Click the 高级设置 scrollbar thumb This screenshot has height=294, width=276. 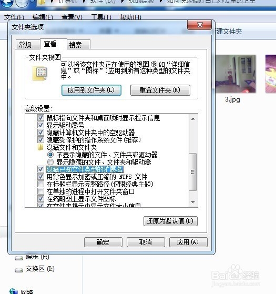click(193, 172)
